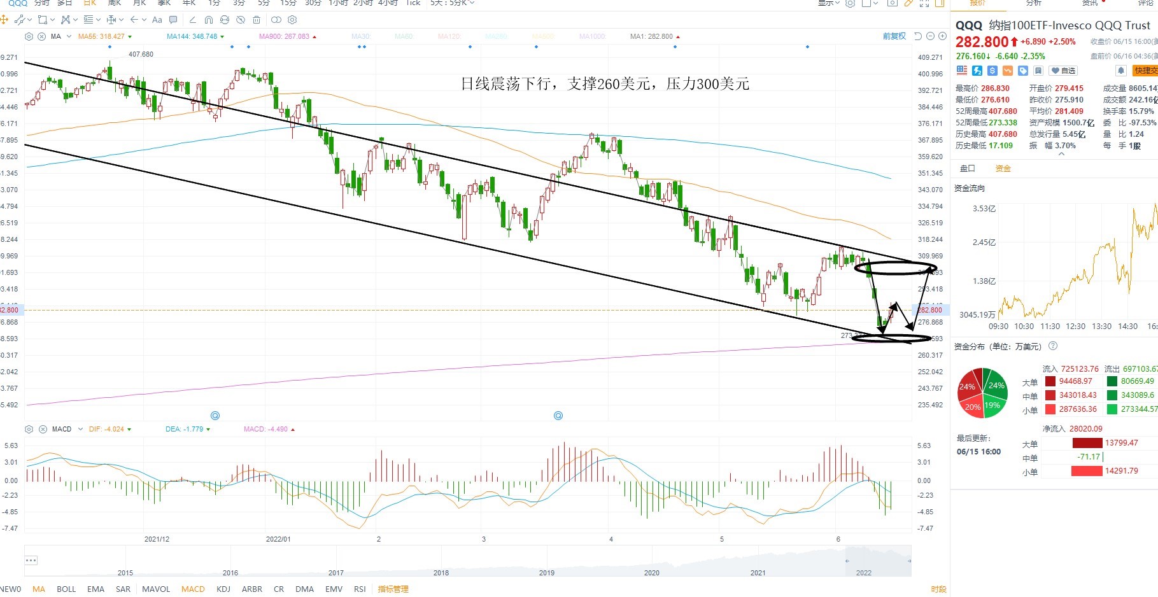Open the 资金 tab

(x=1003, y=169)
